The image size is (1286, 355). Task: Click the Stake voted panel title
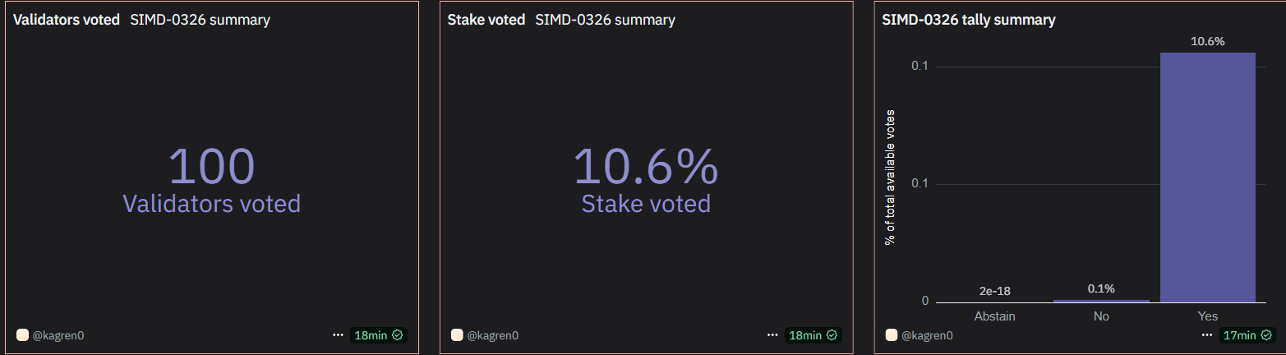[x=486, y=20]
